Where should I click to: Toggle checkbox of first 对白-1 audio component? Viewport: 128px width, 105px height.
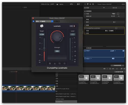[x=85, y=51]
